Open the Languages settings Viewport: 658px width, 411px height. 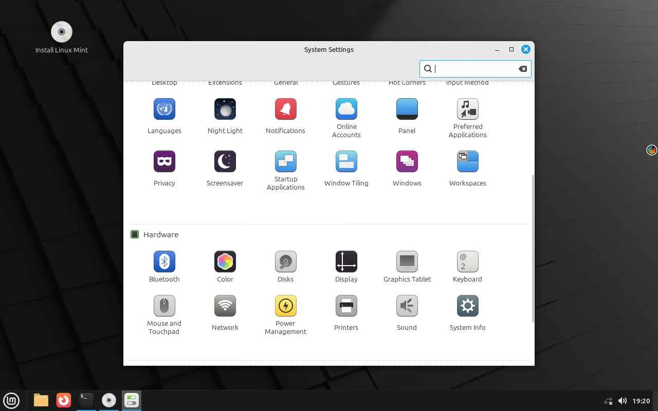(x=164, y=117)
